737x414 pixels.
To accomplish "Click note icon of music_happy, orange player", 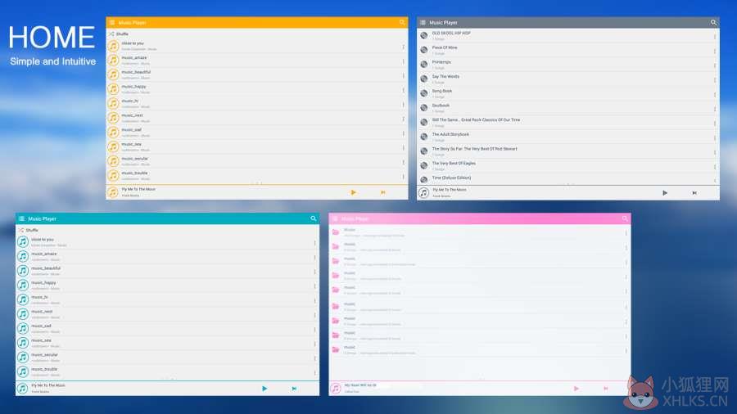I will click(x=113, y=89).
